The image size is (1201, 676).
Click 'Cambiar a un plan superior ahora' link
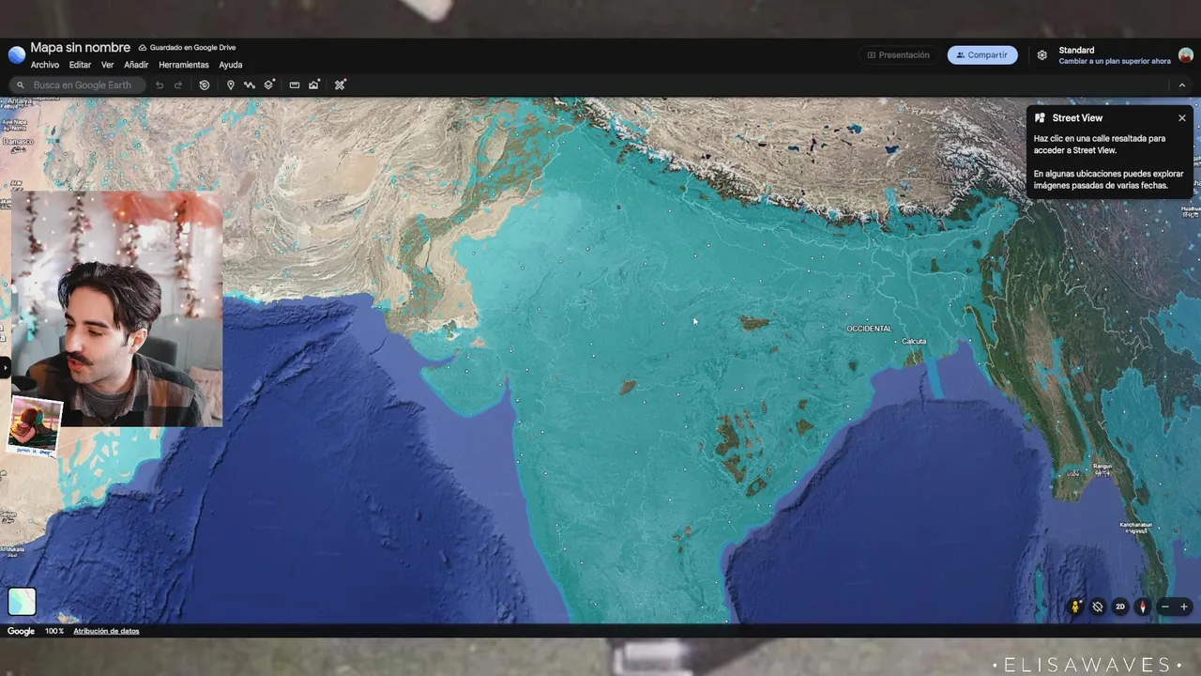(1115, 61)
